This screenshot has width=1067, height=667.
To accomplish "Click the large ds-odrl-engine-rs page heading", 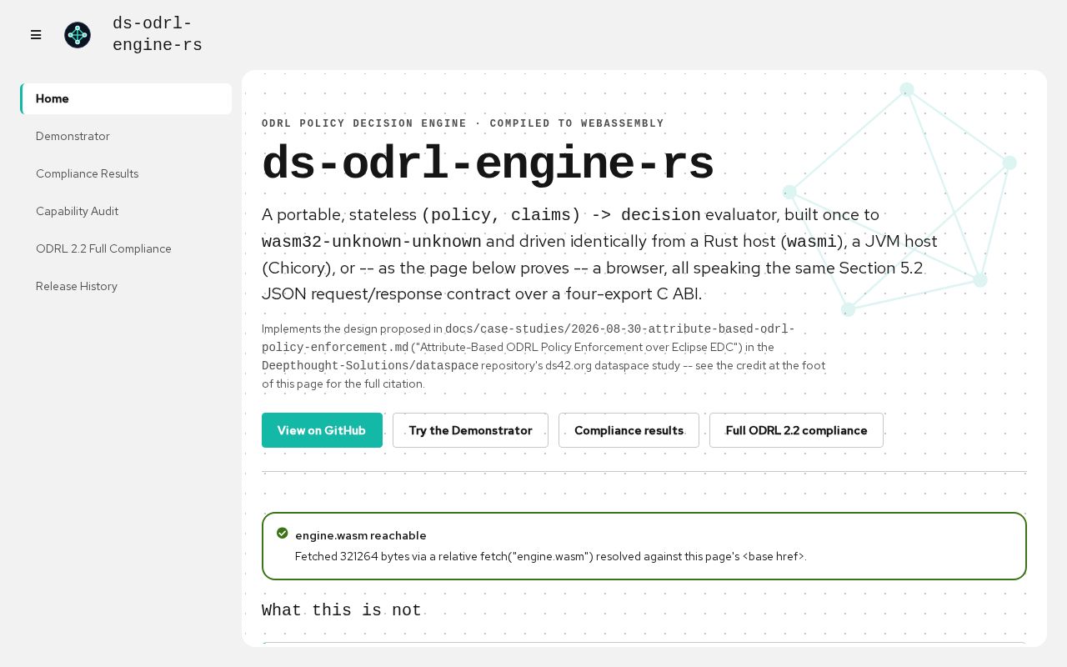I will [x=488, y=164].
